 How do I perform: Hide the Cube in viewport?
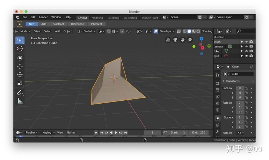tap(246, 51)
